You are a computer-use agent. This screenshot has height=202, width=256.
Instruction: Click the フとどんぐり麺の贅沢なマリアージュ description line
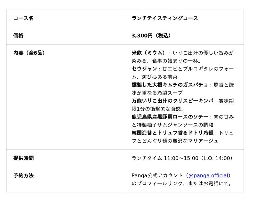coord(176,141)
